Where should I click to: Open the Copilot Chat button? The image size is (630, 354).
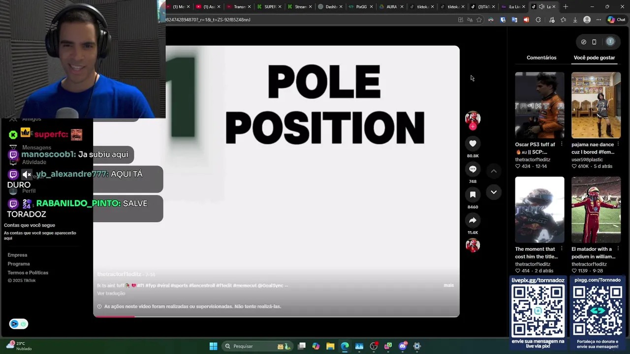[616, 20]
